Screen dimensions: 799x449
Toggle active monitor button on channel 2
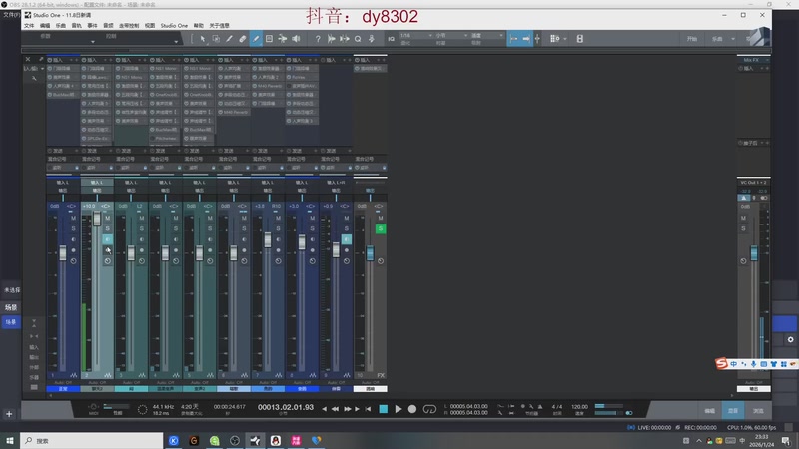(108, 239)
